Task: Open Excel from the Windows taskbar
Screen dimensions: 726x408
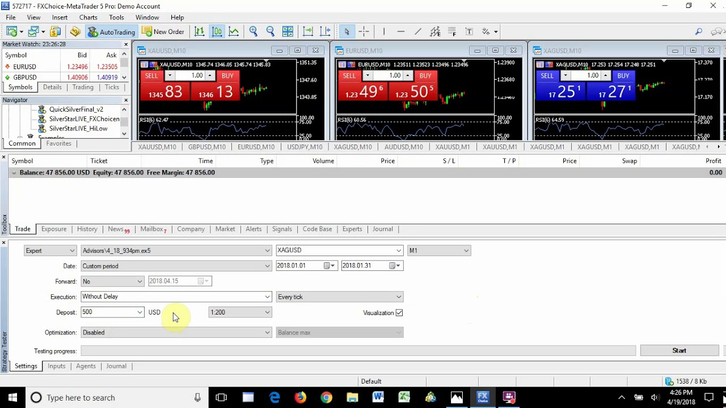Action: (x=404, y=397)
